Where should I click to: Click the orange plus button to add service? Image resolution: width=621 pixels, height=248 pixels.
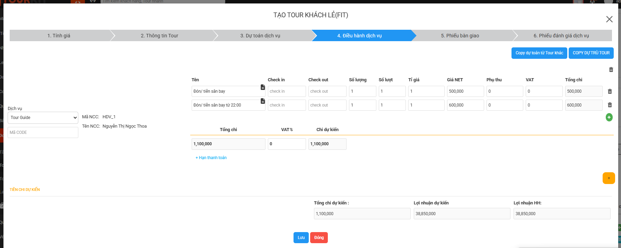609,178
